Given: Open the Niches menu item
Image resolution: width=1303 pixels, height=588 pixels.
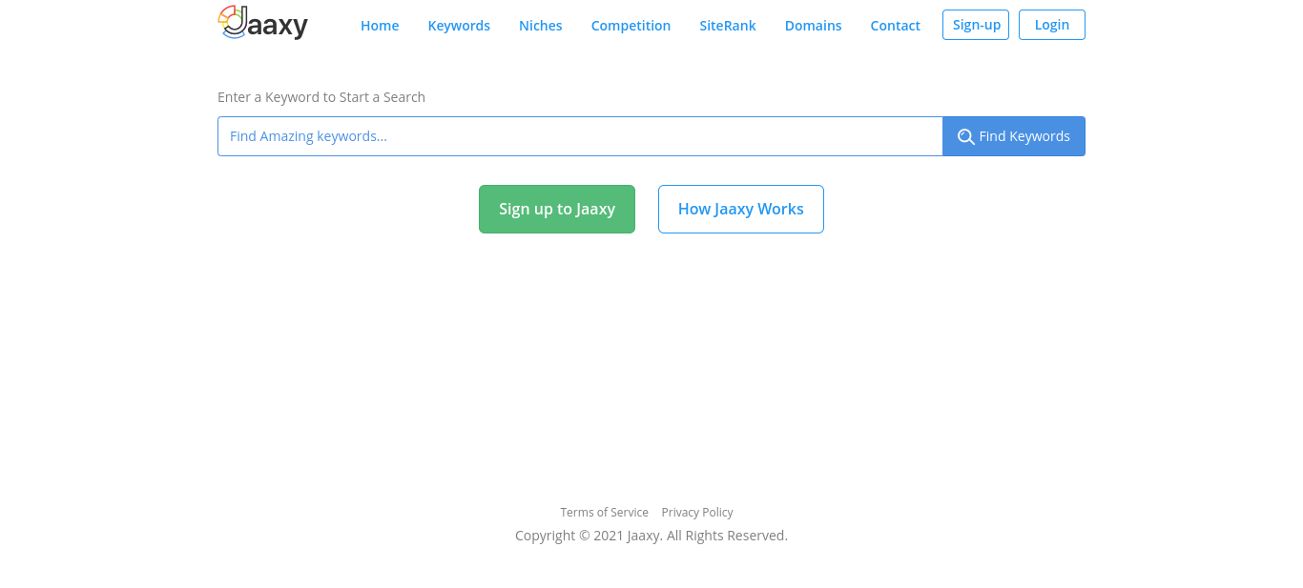Looking at the screenshot, I should pyautogui.click(x=541, y=26).
